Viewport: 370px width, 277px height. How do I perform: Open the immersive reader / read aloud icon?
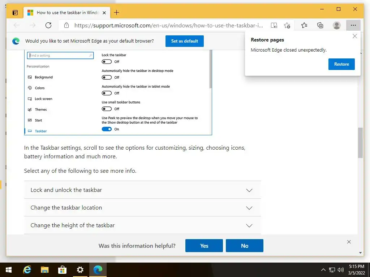click(274, 25)
